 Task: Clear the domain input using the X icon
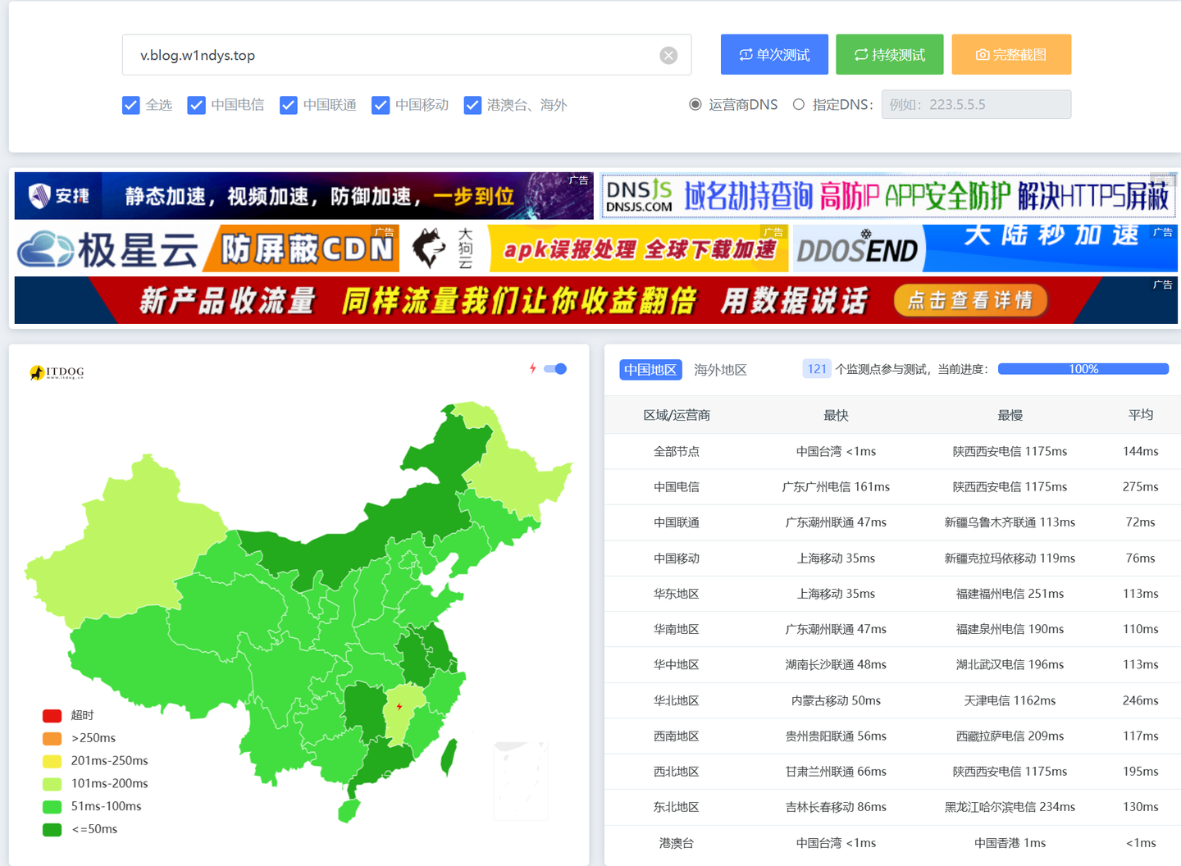668,55
